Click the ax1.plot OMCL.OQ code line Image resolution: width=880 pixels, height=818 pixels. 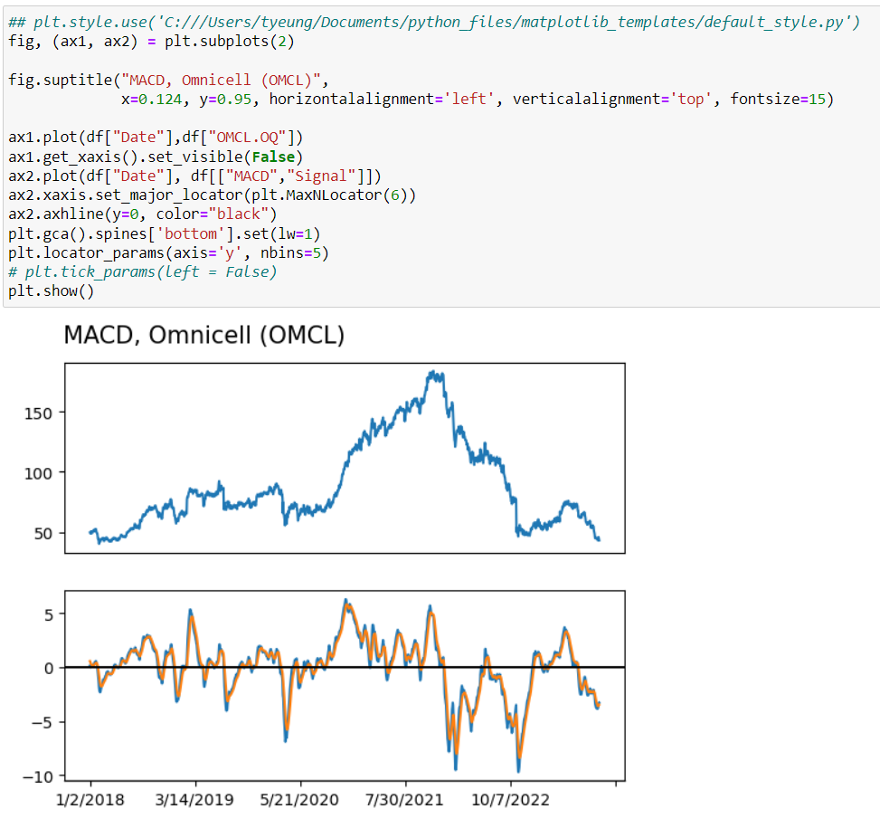[156, 138]
